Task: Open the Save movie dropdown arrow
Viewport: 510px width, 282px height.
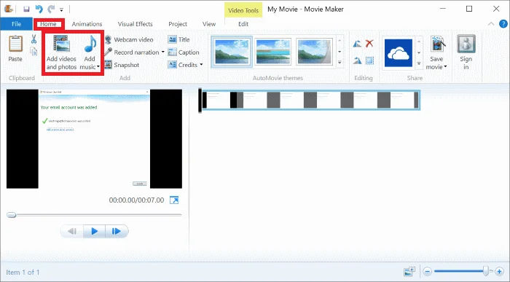Action: pyautogui.click(x=445, y=67)
